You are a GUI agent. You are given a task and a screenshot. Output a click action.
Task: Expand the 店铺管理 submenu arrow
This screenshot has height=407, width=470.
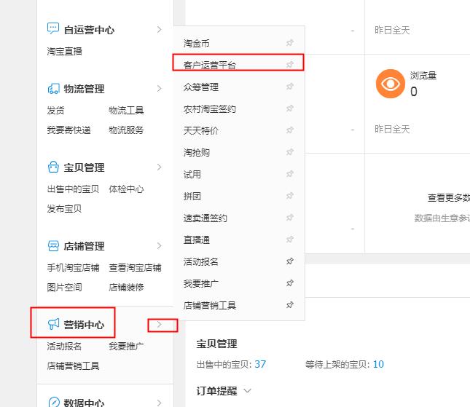[159, 246]
